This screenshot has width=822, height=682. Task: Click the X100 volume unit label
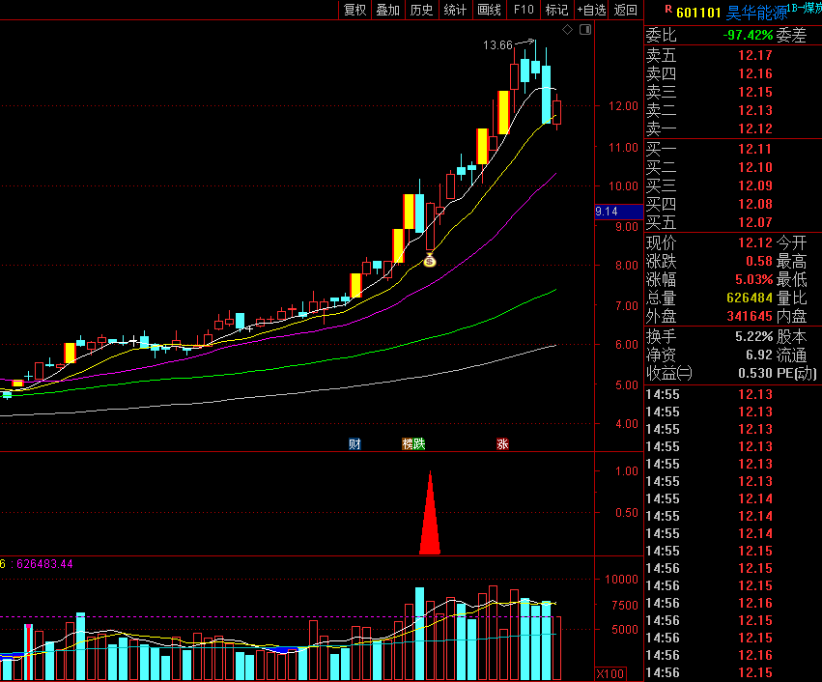pyautogui.click(x=610, y=673)
